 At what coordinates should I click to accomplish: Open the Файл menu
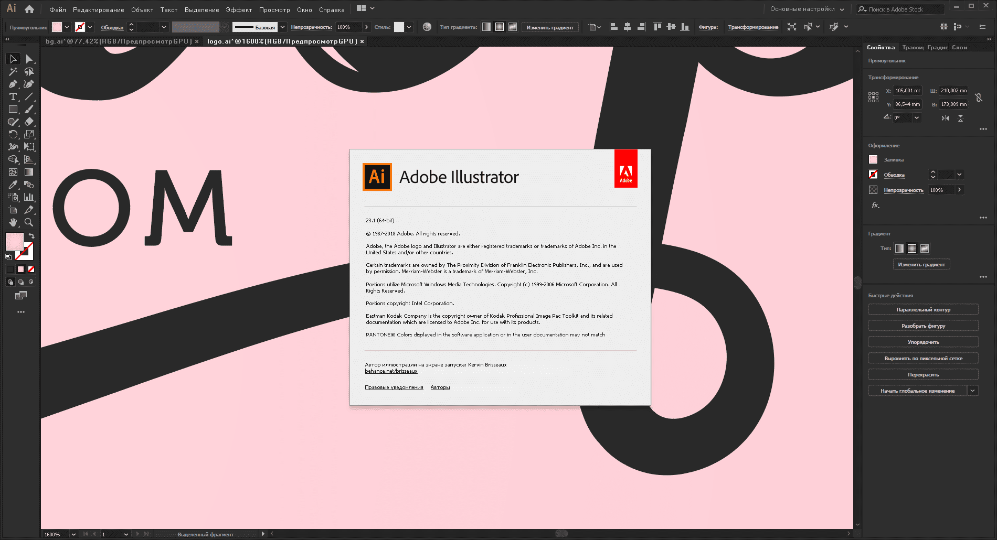58,9
